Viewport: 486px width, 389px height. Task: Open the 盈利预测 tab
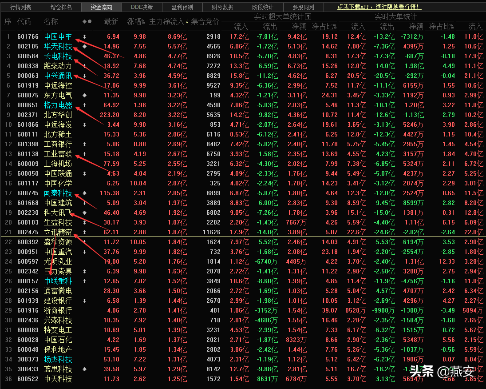point(182,7)
